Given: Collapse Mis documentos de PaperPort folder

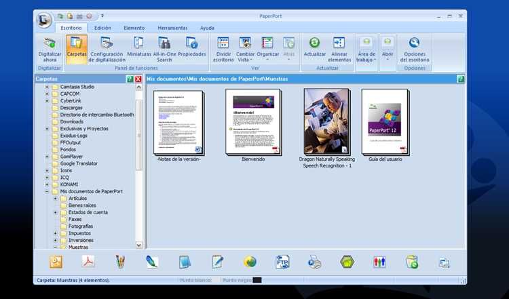Looking at the screenshot, I should [x=47, y=192].
